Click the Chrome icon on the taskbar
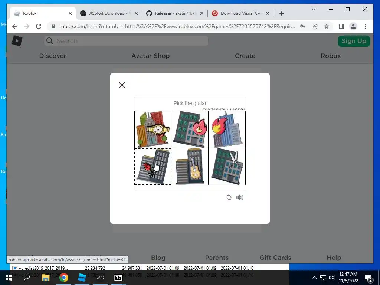Image resolution: width=380 pixels, height=285 pixels. (64, 278)
